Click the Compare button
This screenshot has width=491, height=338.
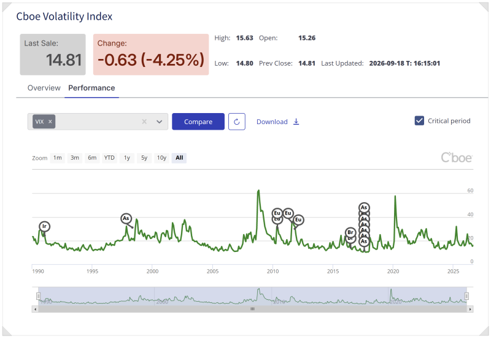point(198,122)
